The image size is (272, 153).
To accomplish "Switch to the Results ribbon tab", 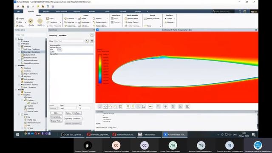I will tap(92, 11).
